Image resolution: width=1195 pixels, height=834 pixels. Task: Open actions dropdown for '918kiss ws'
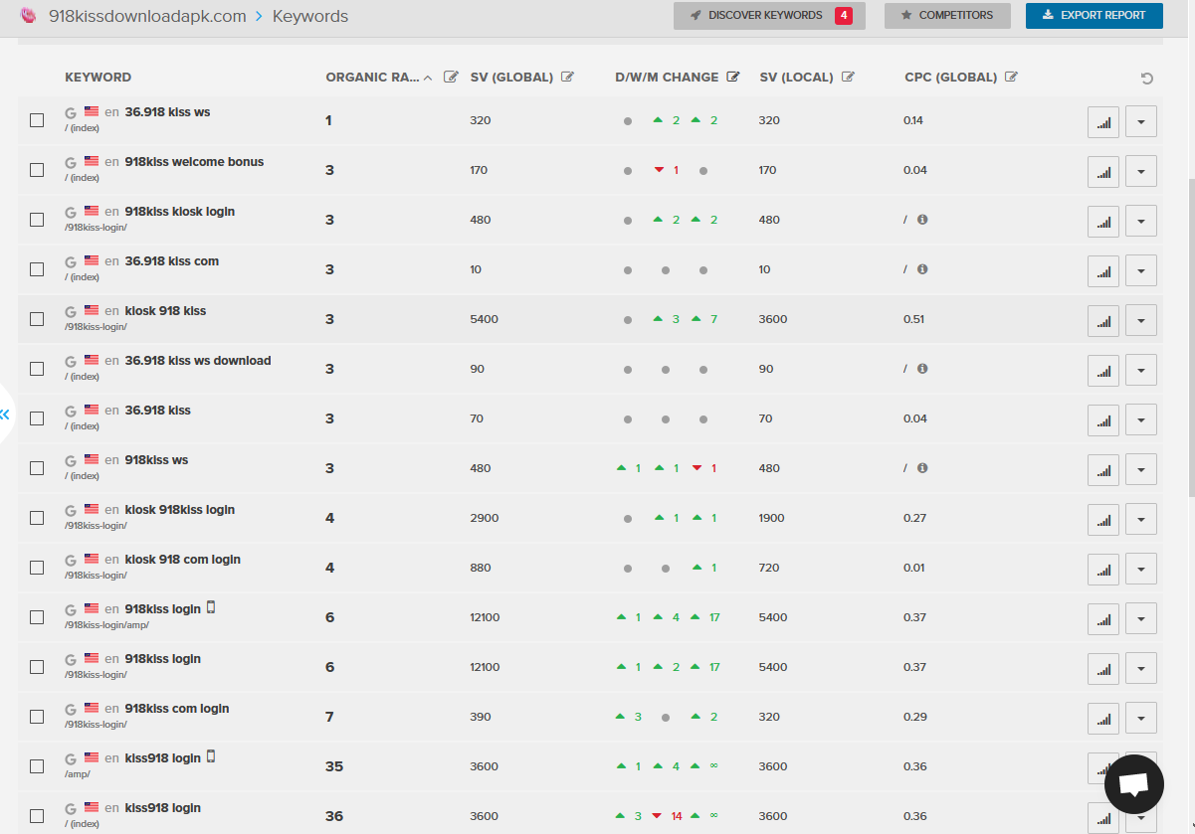pos(1140,469)
